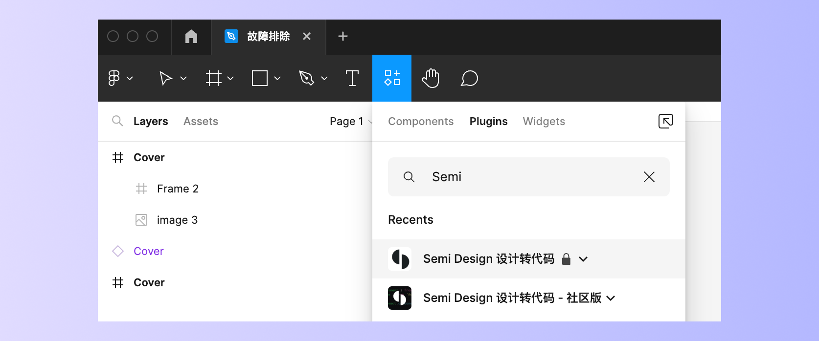The image size is (819, 341).
Task: Pop out the resources panel icon
Action: [x=666, y=121]
